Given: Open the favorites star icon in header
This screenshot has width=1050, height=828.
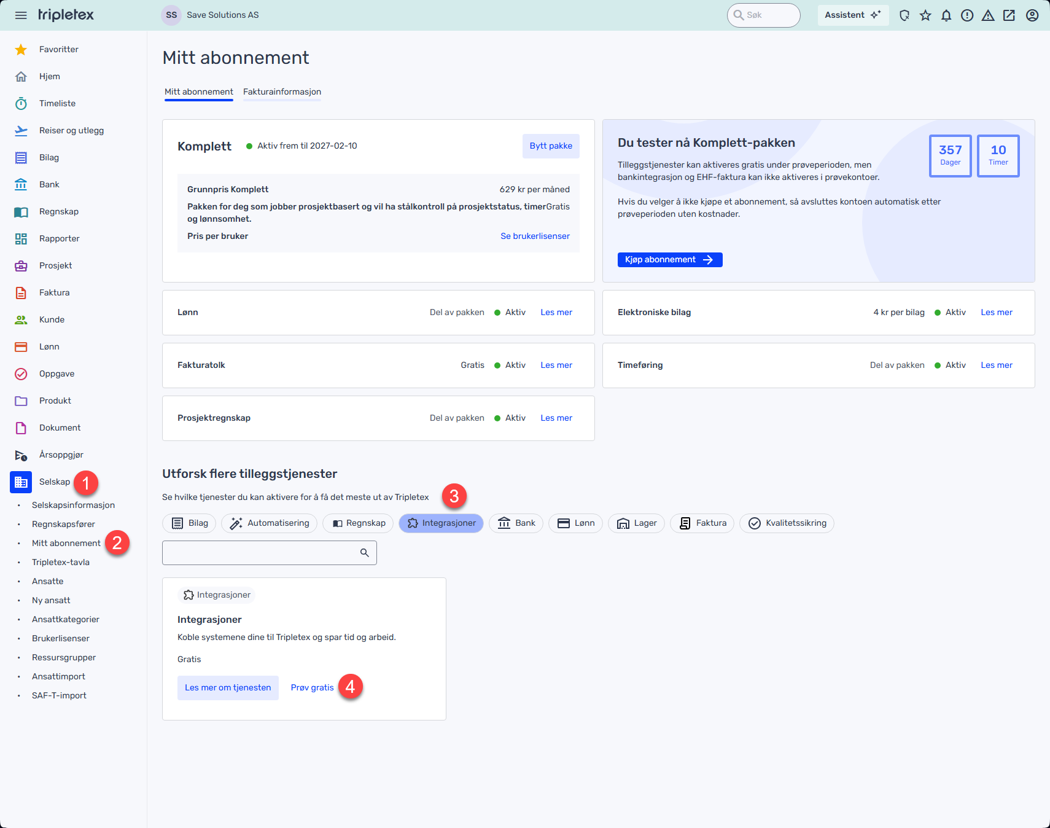Looking at the screenshot, I should (x=925, y=15).
